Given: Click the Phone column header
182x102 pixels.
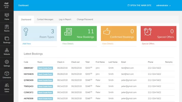Looking at the screenshot, I should (151, 62).
